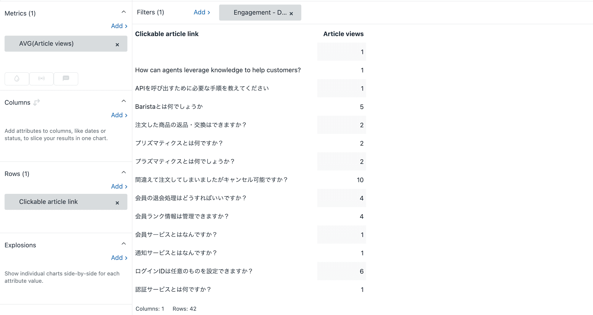Add a row attribute
Image resolution: width=593 pixels, height=315 pixels.
119,186
